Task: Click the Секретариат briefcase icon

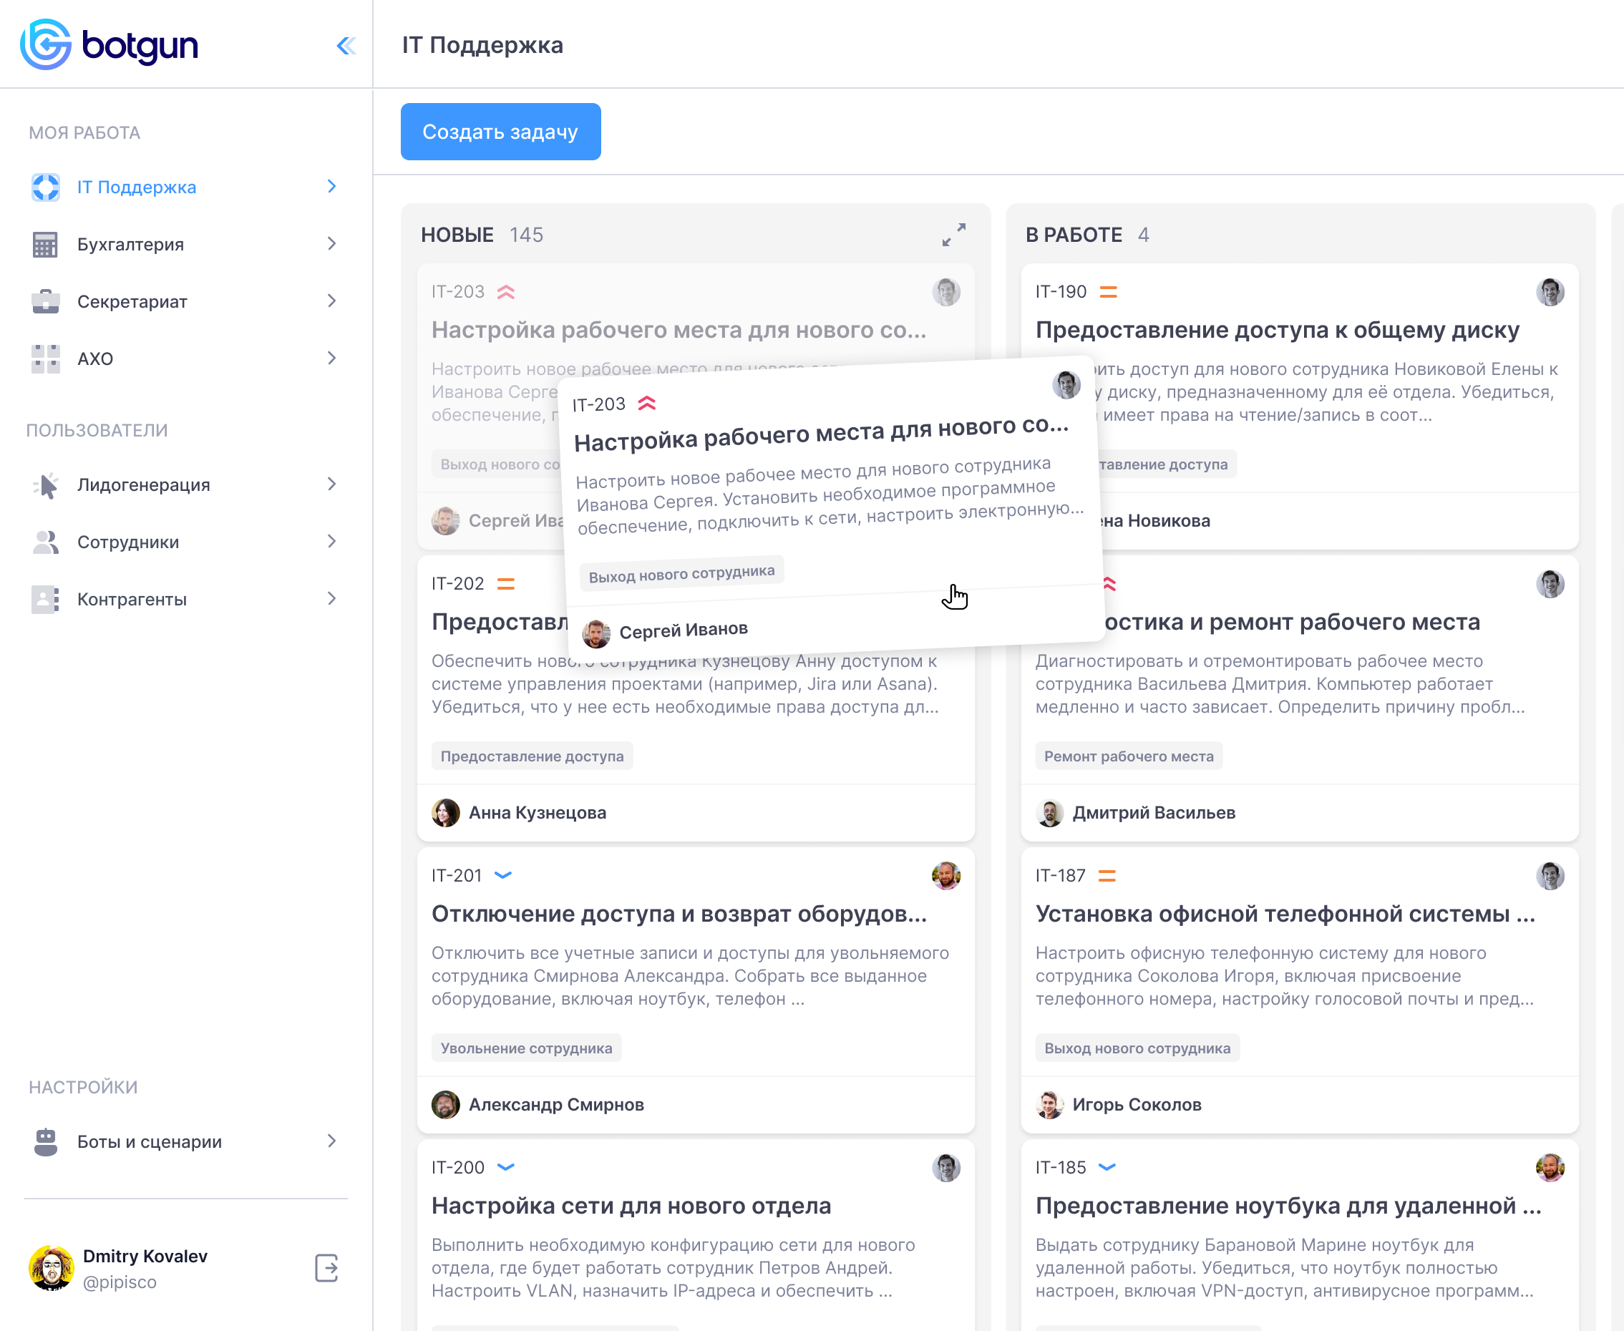Action: coord(46,301)
